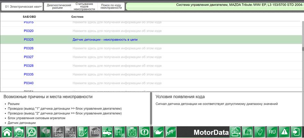Screen dimensions: 304x138
Task: Click 'Поиск по коду неисправности' button
Action: coord(111,6)
